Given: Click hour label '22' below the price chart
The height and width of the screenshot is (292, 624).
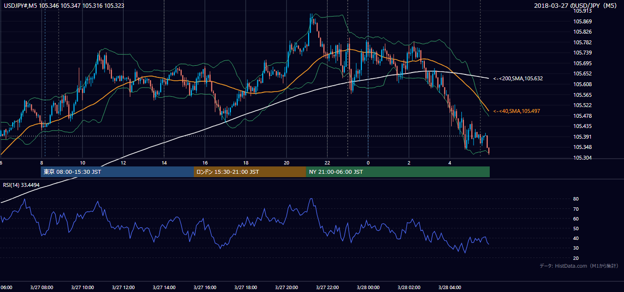Looking at the screenshot, I should tap(327, 163).
